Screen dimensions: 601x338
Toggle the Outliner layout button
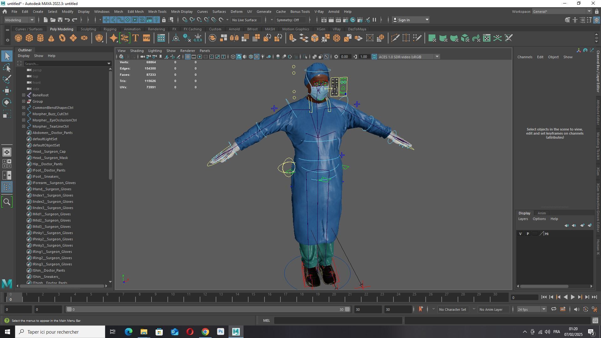point(7,187)
